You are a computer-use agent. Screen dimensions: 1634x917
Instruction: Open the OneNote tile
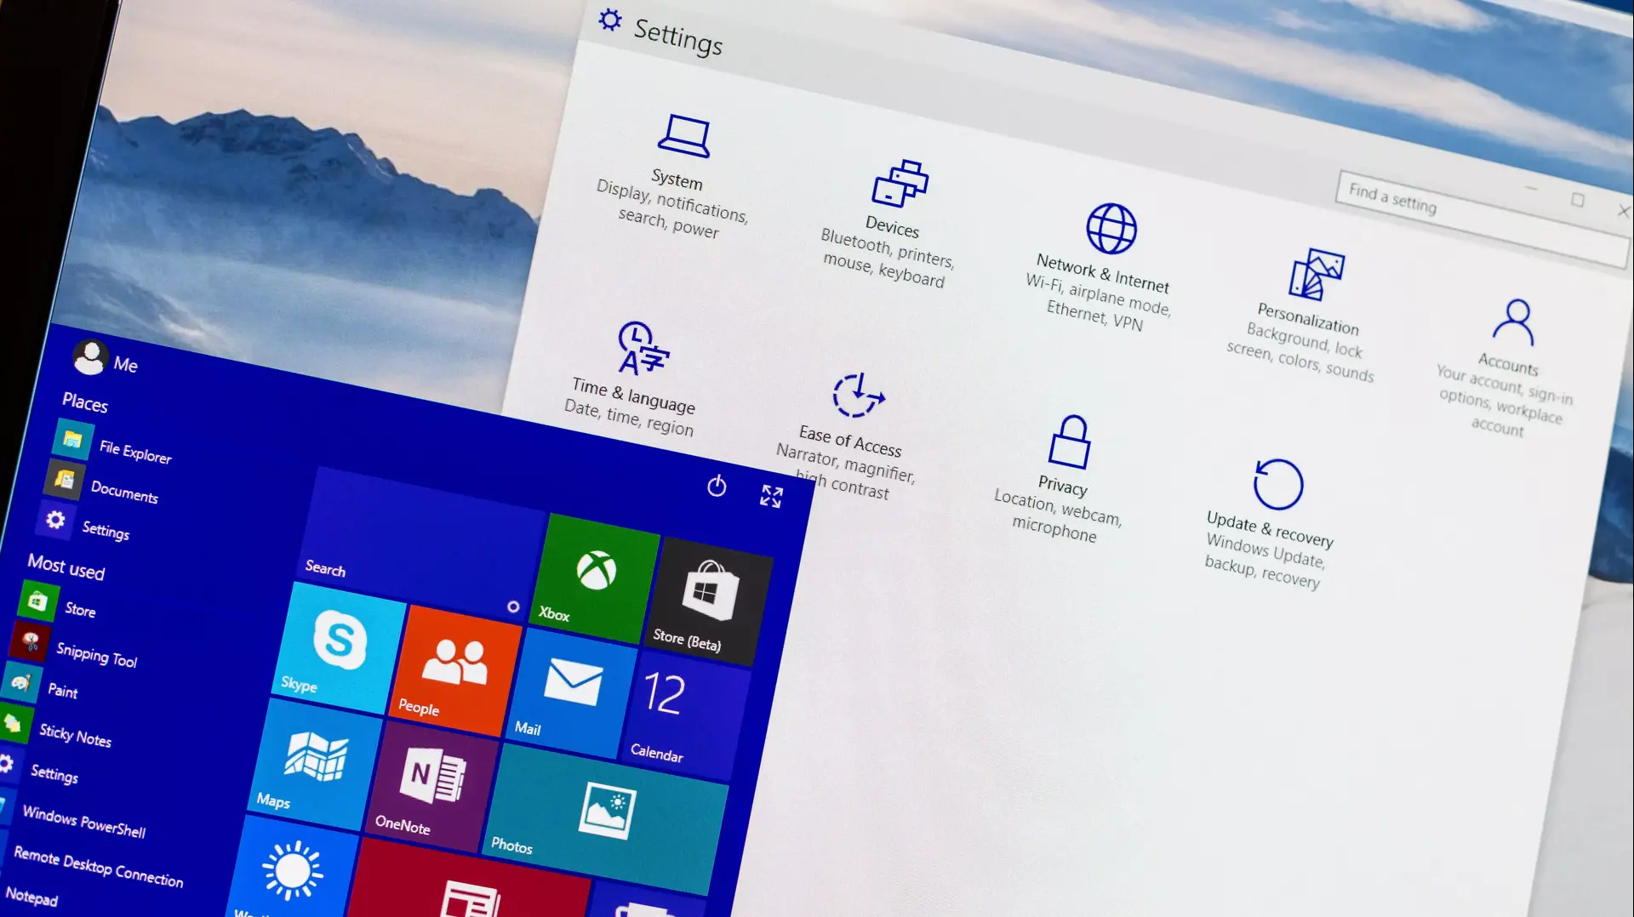(x=431, y=788)
